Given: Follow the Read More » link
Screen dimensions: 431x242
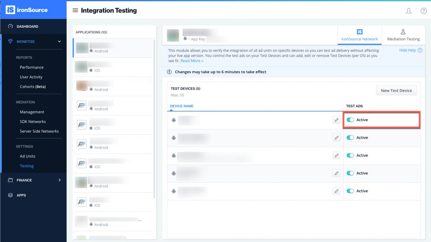Looking at the screenshot, I should tap(192, 61).
